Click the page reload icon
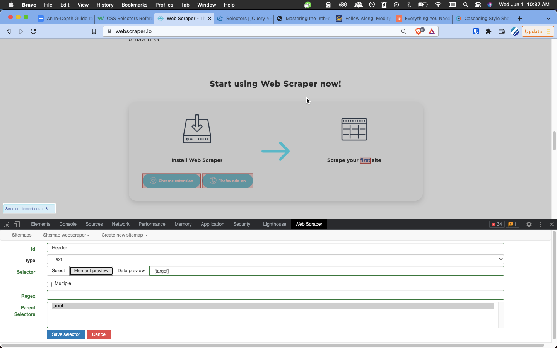557x348 pixels. 33,31
